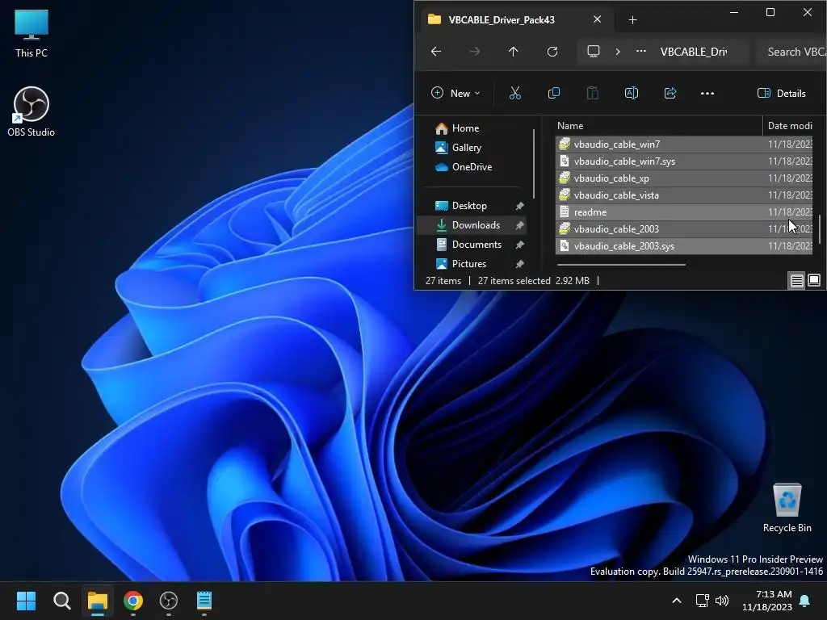Click the 27 items selected status text
The image size is (827, 620).
(x=514, y=280)
